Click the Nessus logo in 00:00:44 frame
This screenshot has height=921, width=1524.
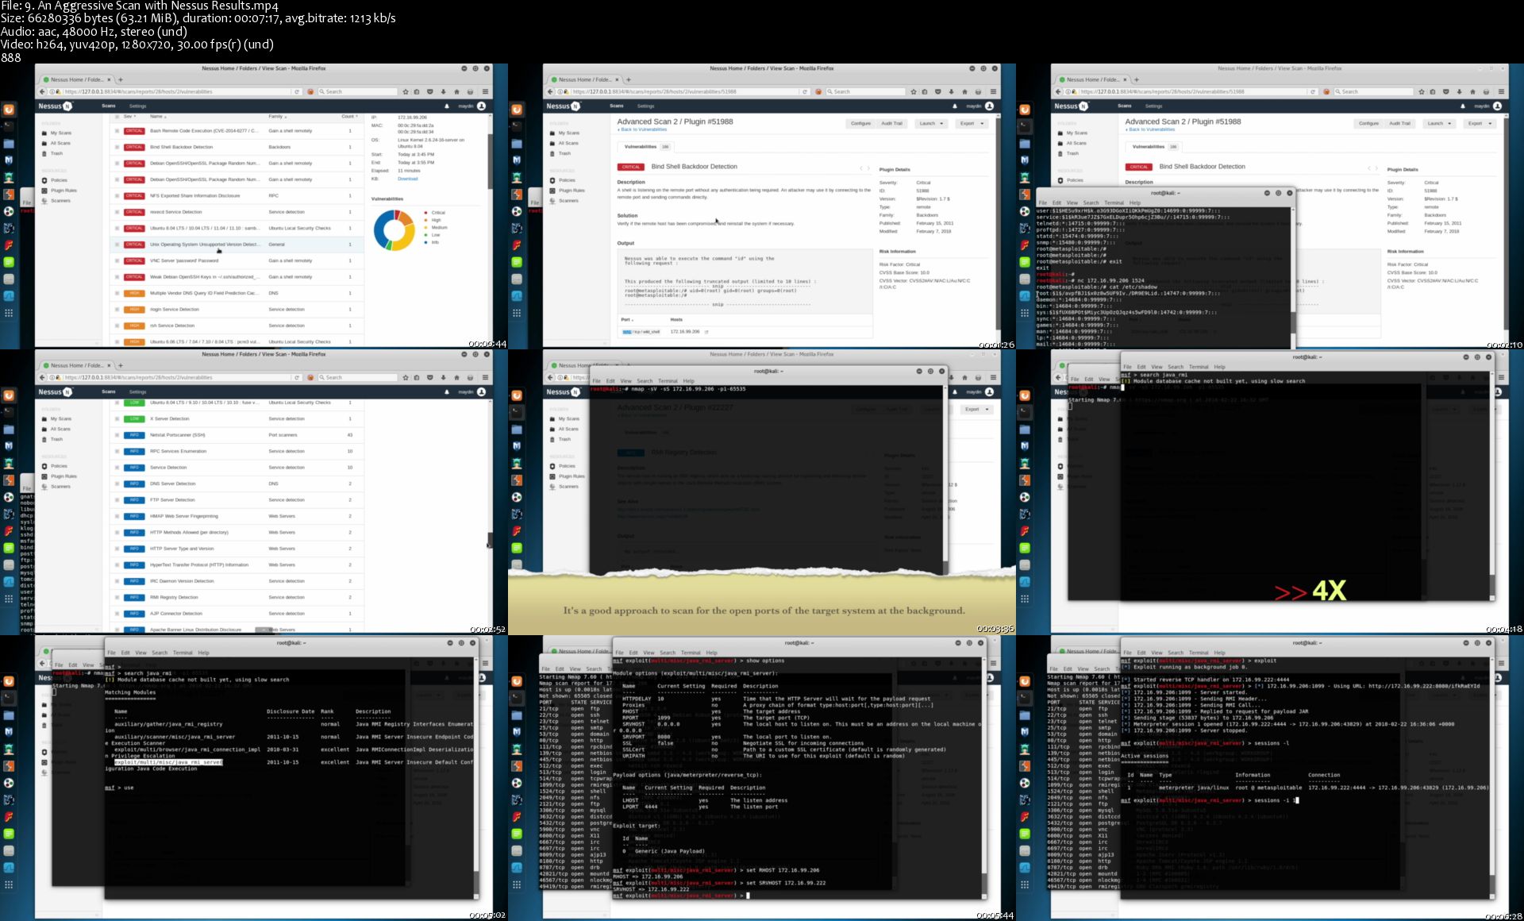point(55,106)
